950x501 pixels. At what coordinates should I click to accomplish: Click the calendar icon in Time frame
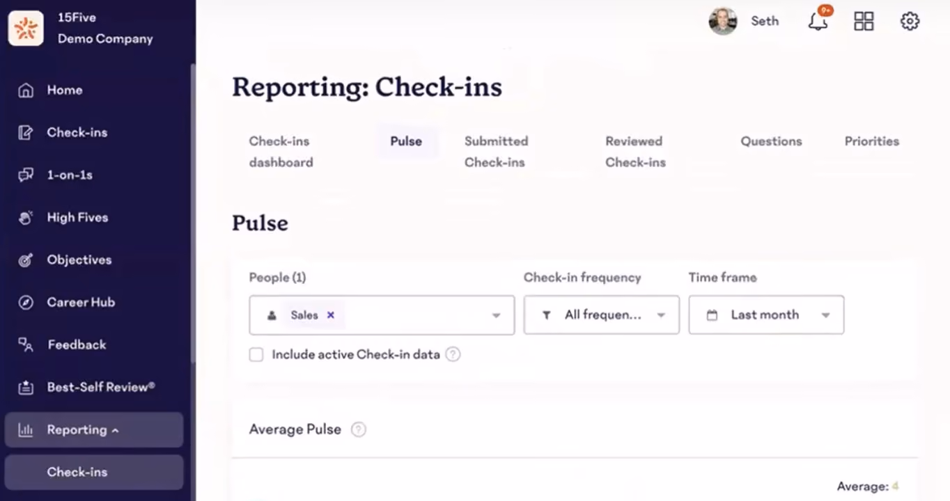click(712, 316)
